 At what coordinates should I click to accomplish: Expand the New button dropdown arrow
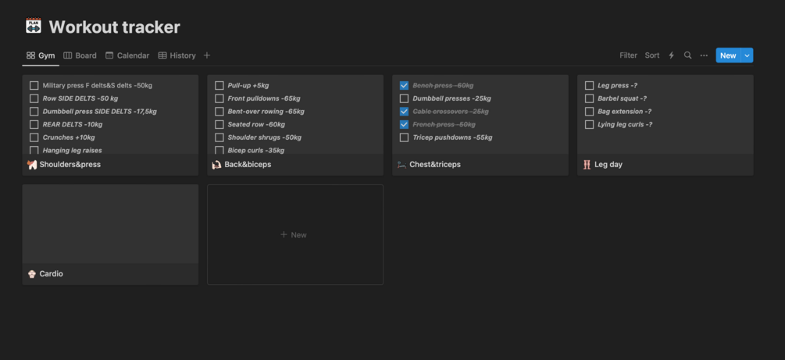(747, 55)
